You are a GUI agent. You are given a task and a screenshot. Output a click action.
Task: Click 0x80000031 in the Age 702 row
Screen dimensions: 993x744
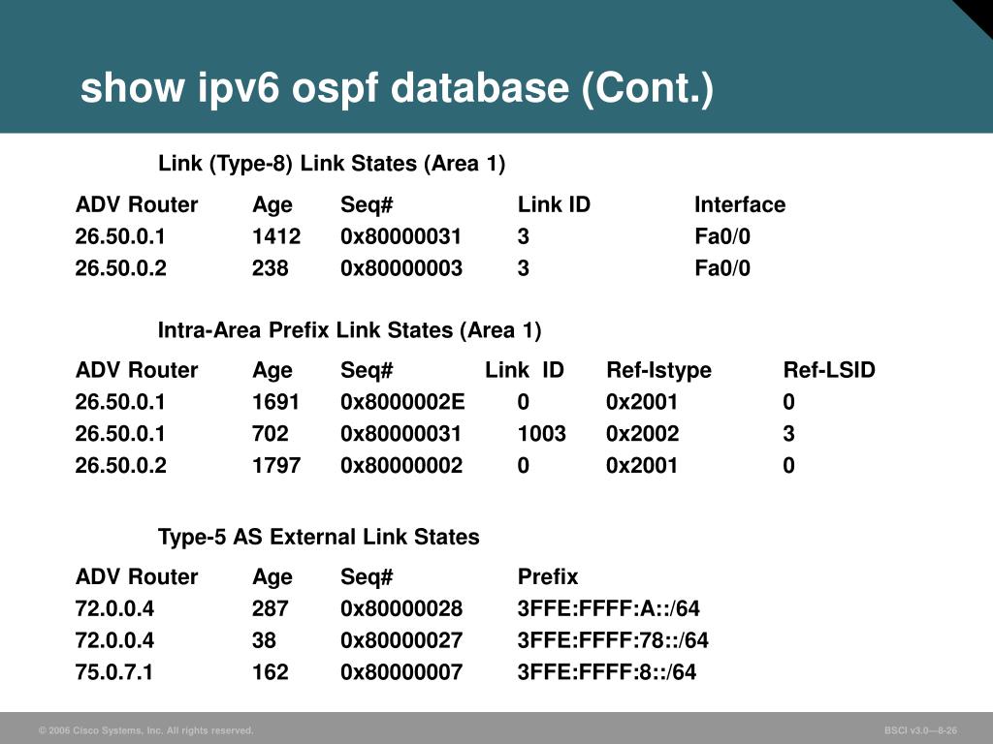(400, 434)
